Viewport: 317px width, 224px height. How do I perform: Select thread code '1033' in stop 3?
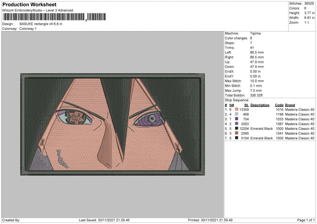pos(279,119)
